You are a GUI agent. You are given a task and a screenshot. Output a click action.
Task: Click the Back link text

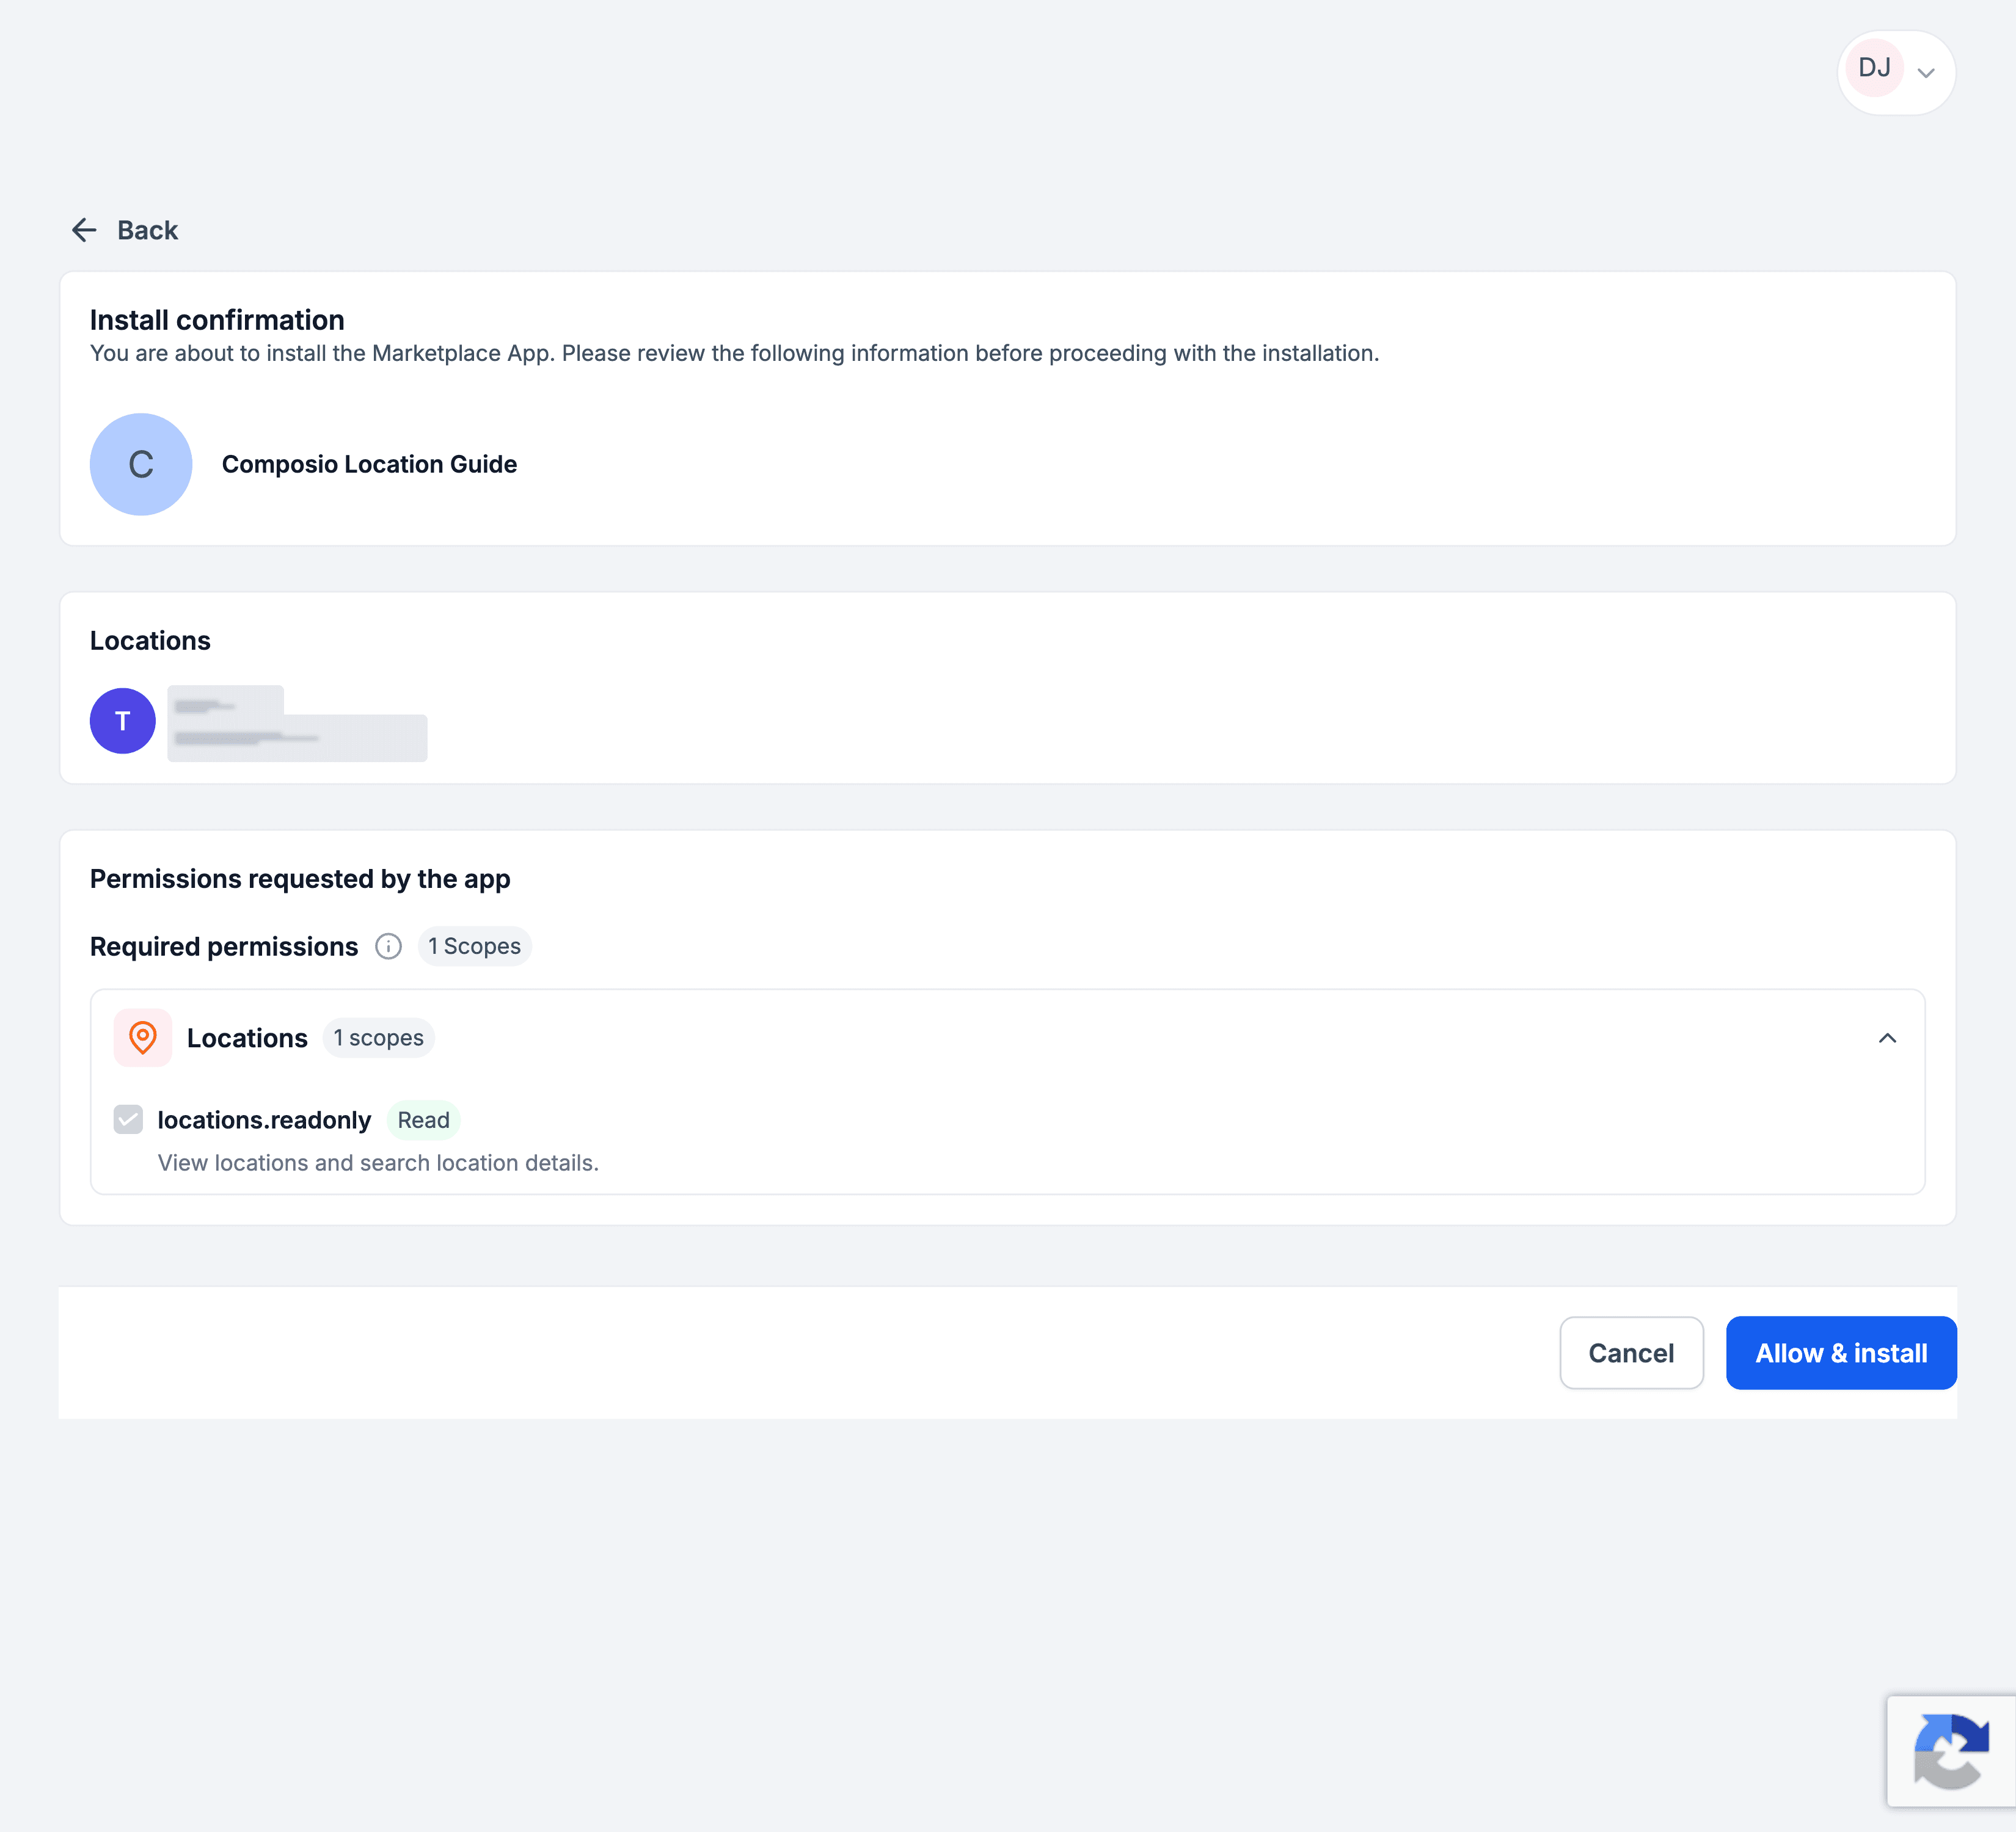[147, 230]
